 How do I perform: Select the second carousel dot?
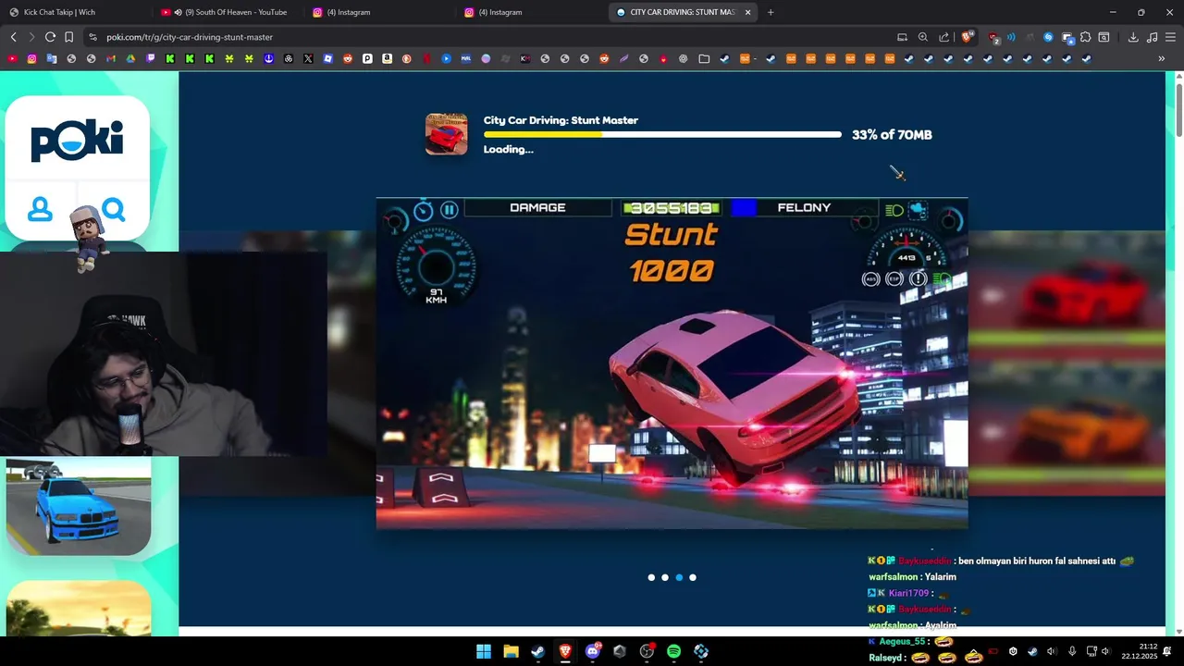[x=665, y=577]
